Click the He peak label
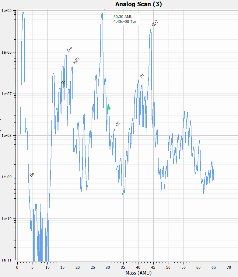The height and width of the screenshot is (277, 238). 32,175
